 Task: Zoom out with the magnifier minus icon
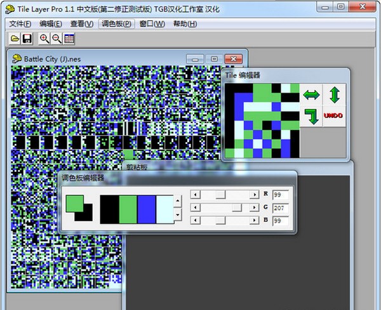57,39
